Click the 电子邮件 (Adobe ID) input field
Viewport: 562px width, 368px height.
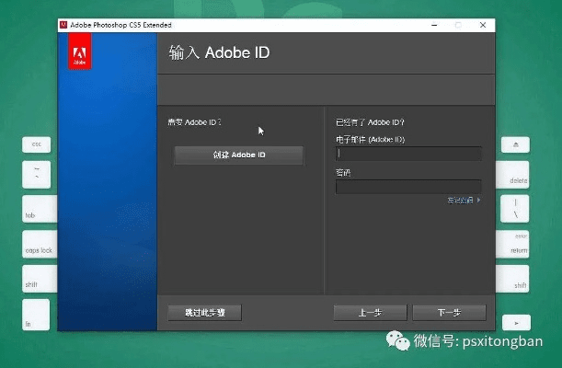click(x=408, y=154)
